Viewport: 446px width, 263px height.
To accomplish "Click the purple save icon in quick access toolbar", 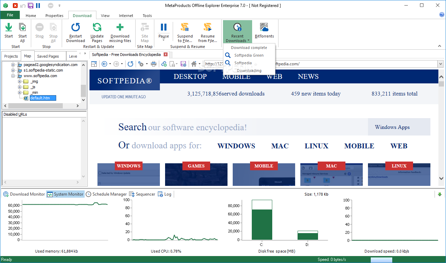I will 31,6.
